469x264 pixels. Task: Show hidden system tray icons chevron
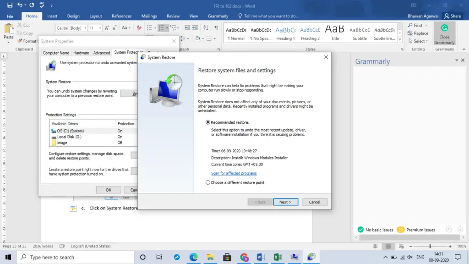385,257
